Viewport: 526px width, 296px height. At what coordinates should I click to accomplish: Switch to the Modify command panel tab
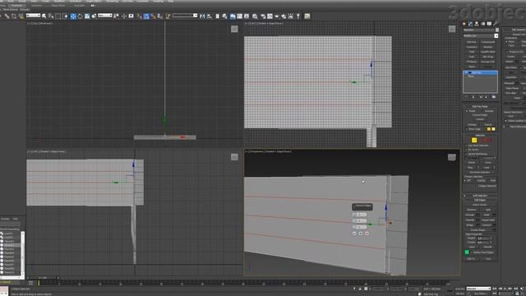point(470,24)
